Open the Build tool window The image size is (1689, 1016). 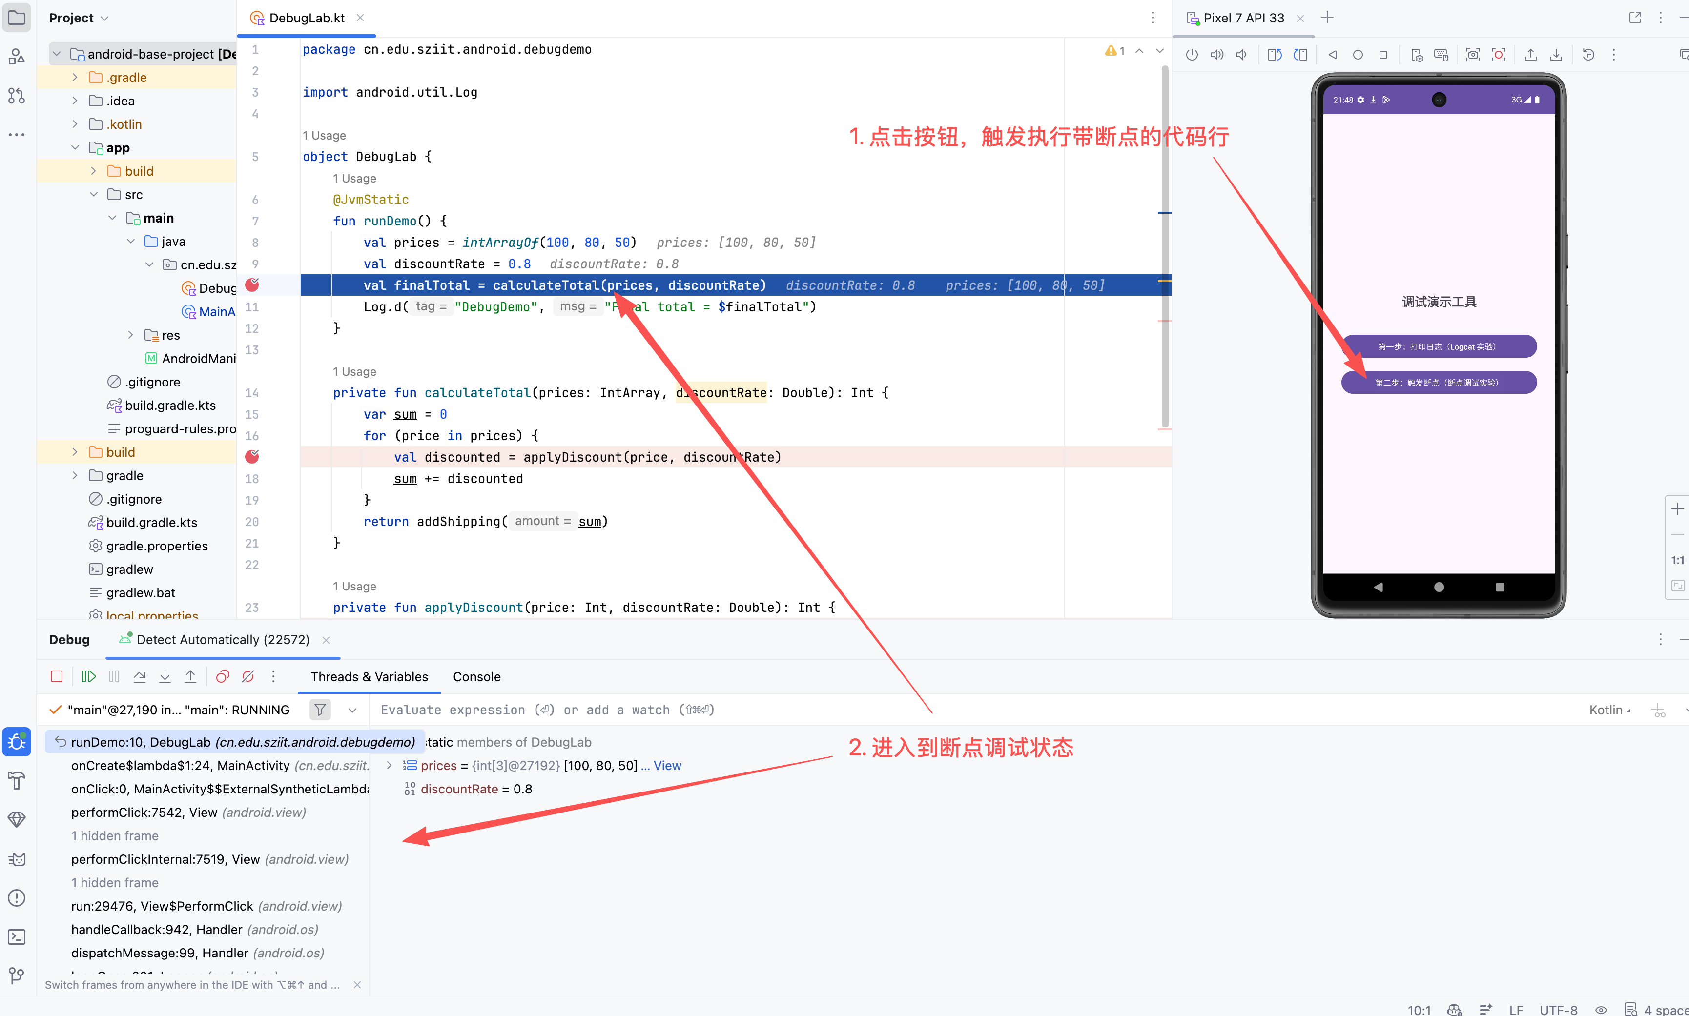click(17, 780)
